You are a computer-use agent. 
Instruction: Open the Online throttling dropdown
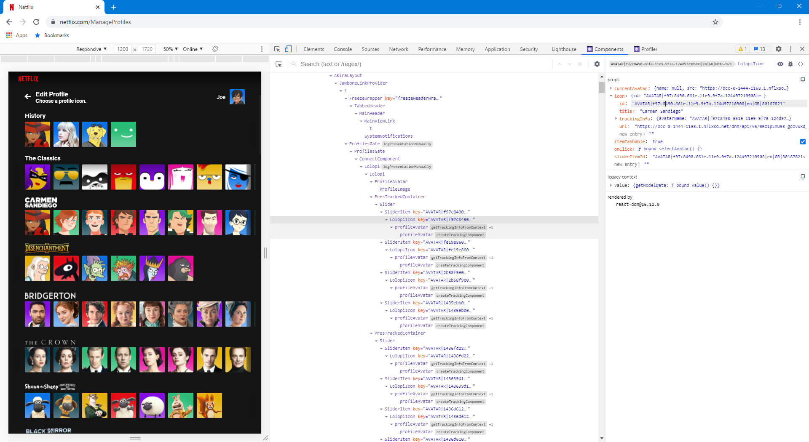[x=193, y=49]
